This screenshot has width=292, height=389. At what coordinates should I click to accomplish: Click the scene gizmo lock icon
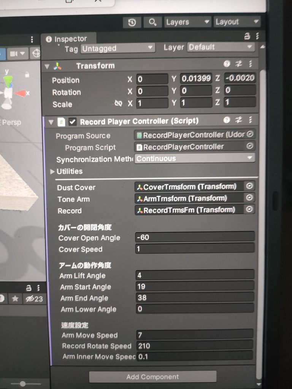(27, 74)
